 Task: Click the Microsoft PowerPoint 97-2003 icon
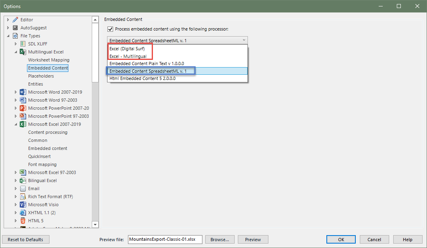[x=23, y=116]
